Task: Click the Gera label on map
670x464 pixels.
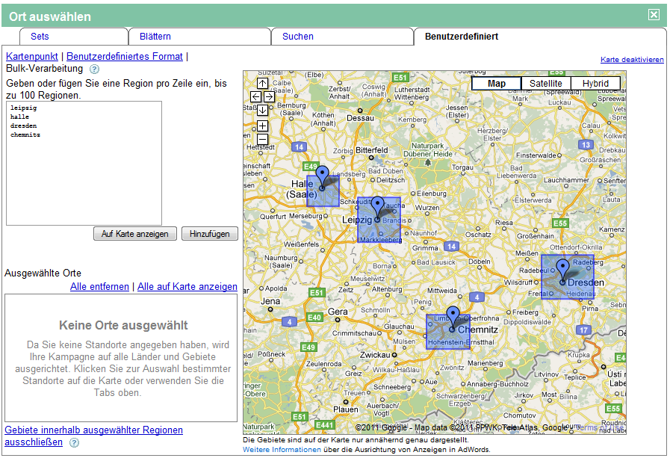Action: point(338,312)
